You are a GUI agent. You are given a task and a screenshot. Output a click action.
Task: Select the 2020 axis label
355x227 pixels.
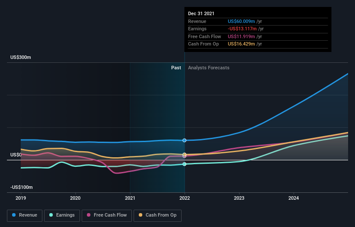point(75,198)
